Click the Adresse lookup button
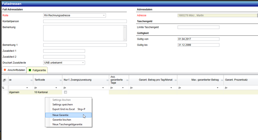Image resolution: width=258 pixels, height=140 pixels. (257, 16)
